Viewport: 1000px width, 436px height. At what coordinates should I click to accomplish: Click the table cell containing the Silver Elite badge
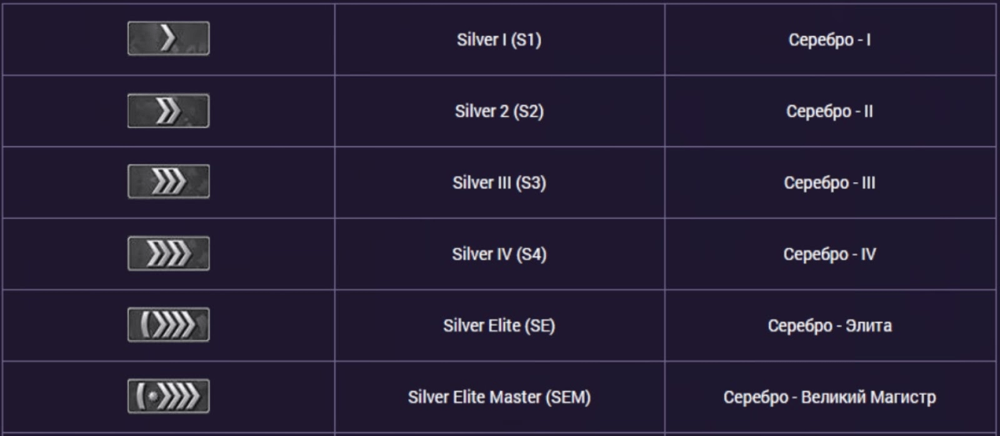point(169,325)
